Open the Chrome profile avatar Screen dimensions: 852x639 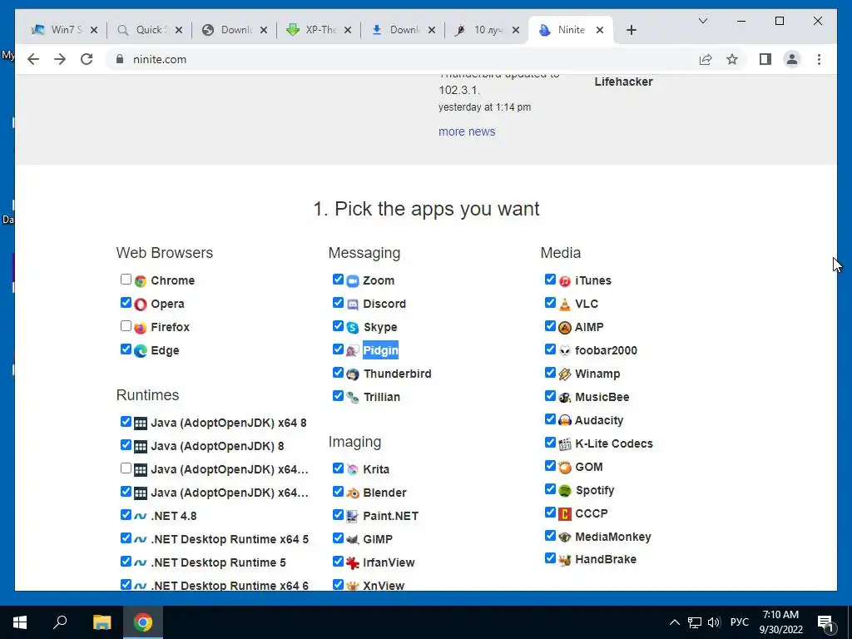tap(792, 59)
